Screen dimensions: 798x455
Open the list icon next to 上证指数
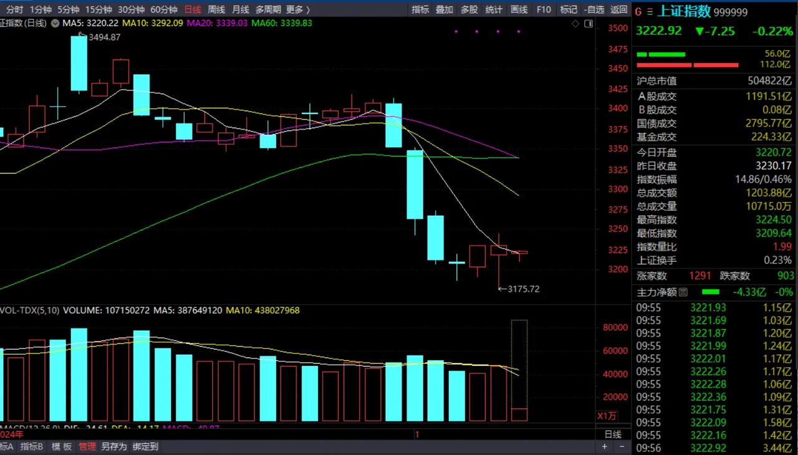coord(650,11)
